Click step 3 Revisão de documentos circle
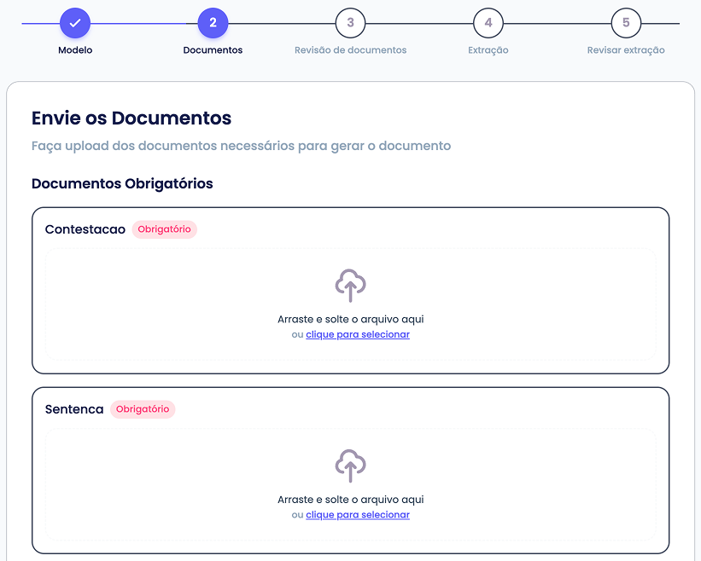The height and width of the screenshot is (561, 701). coord(350,23)
